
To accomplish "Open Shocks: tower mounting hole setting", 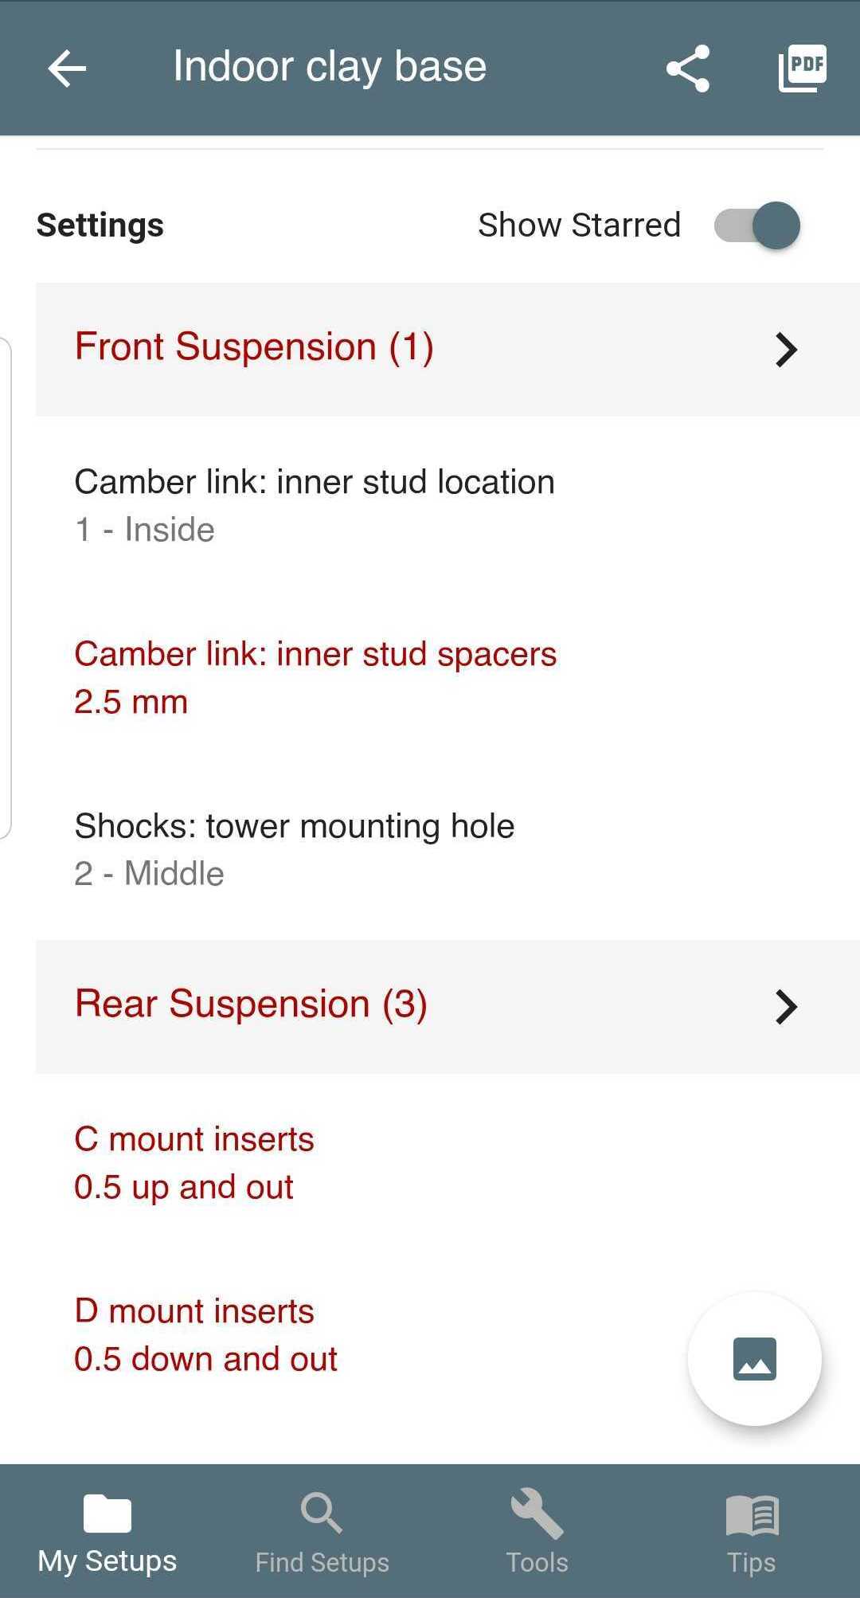I will [x=295, y=849].
